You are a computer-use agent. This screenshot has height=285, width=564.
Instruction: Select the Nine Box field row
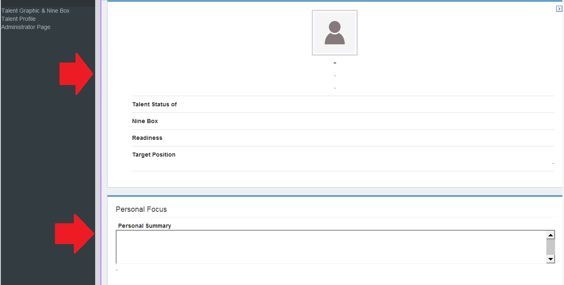145,121
